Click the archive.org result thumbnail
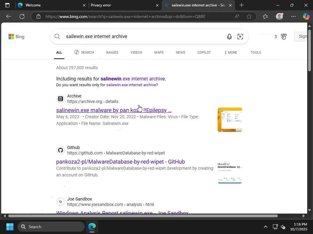 [230, 119]
